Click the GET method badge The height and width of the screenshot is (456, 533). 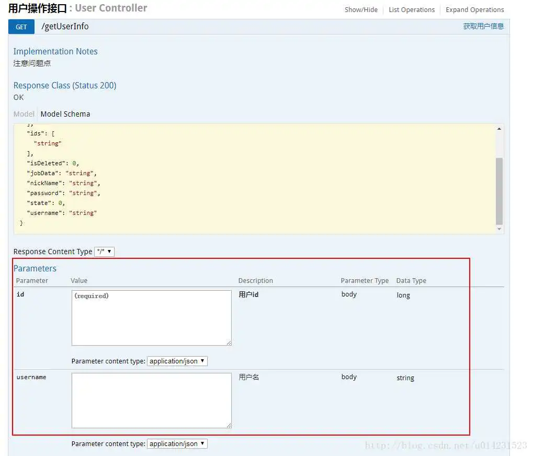click(21, 27)
